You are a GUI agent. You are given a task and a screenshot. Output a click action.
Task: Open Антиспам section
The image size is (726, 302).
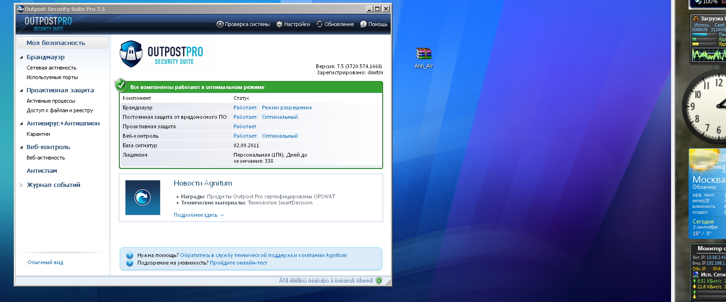42,170
